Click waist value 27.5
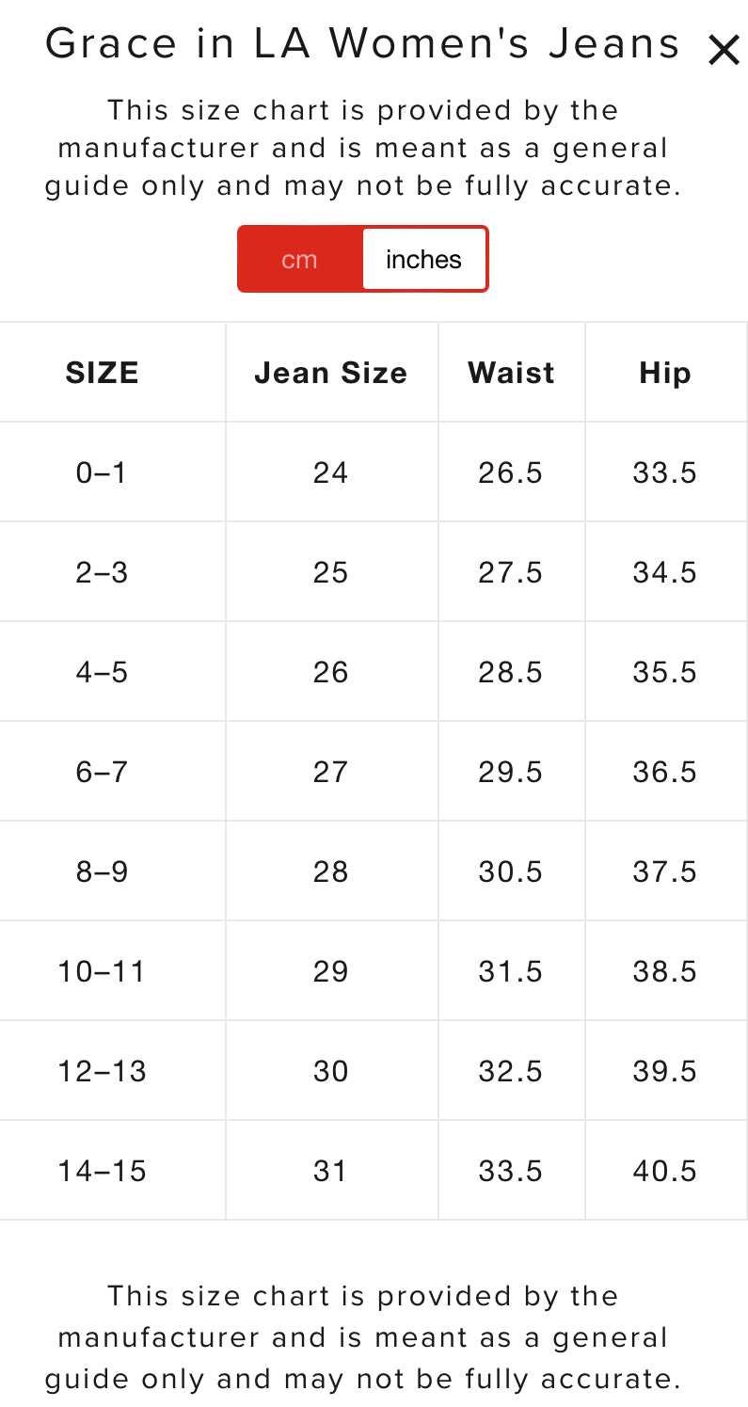Image resolution: width=748 pixels, height=1407 pixels. pyautogui.click(x=510, y=572)
